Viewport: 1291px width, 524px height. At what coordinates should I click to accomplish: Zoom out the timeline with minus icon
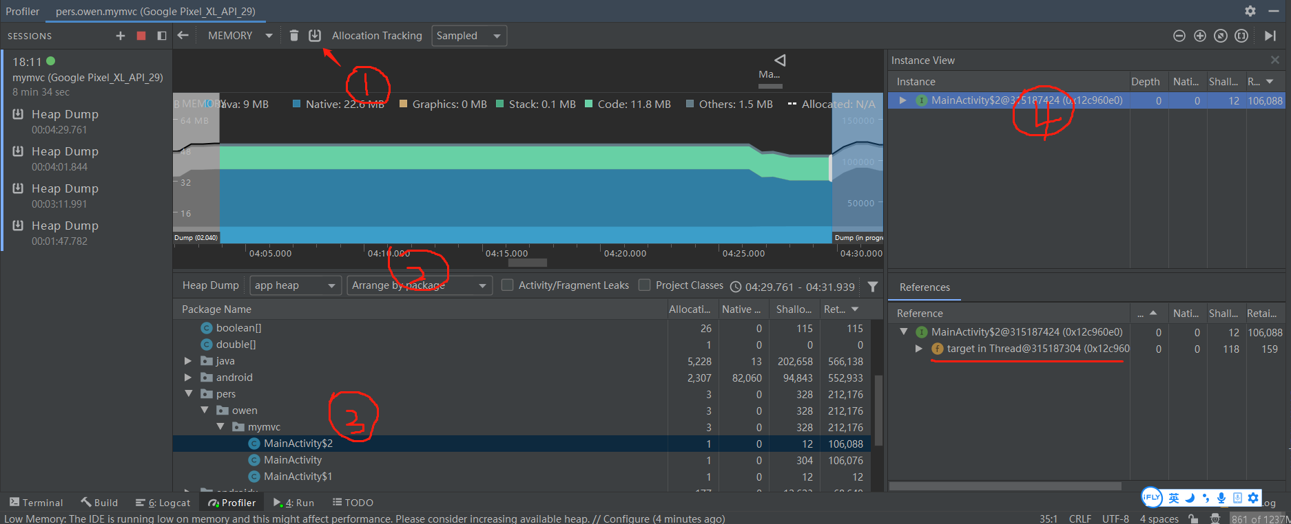(x=1179, y=36)
